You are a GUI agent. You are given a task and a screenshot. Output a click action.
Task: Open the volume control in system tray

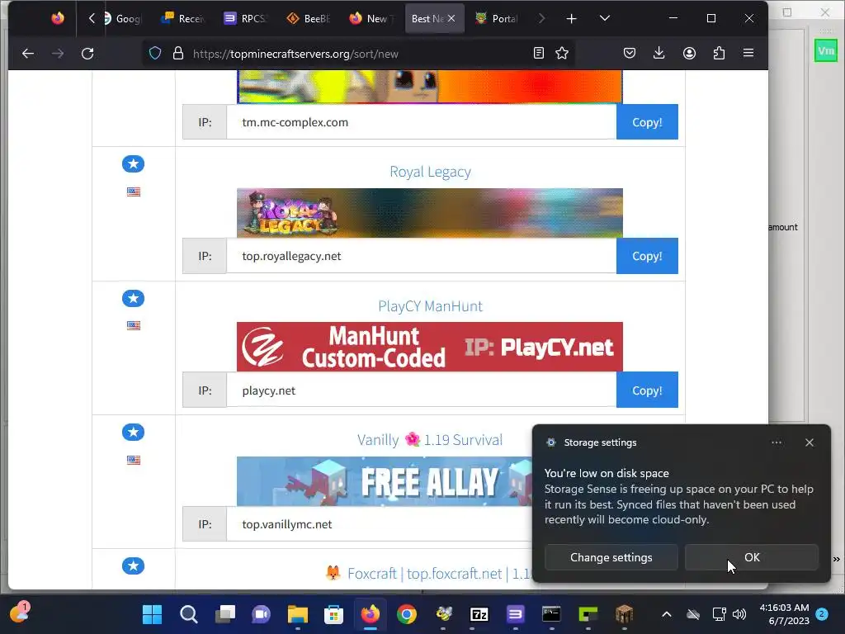(x=740, y=614)
